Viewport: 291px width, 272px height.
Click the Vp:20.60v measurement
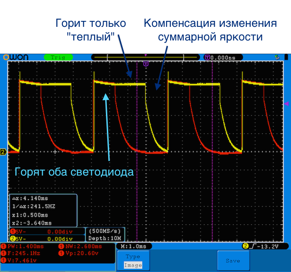coord(78,253)
